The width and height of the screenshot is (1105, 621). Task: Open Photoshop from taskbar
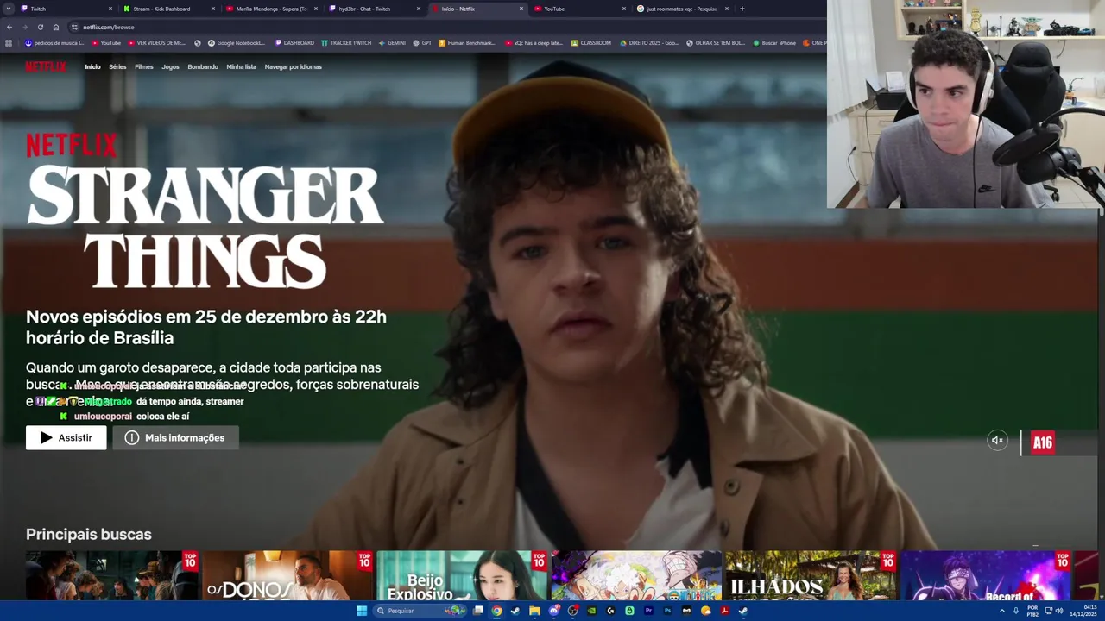[x=667, y=611]
